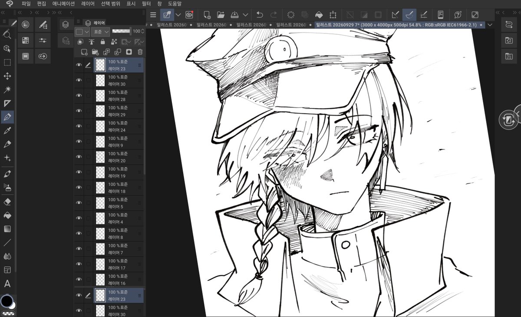Viewport: 521px width, 317px height.
Task: Toggle Set as reference layer lighthouse icon
Action: 92,42
